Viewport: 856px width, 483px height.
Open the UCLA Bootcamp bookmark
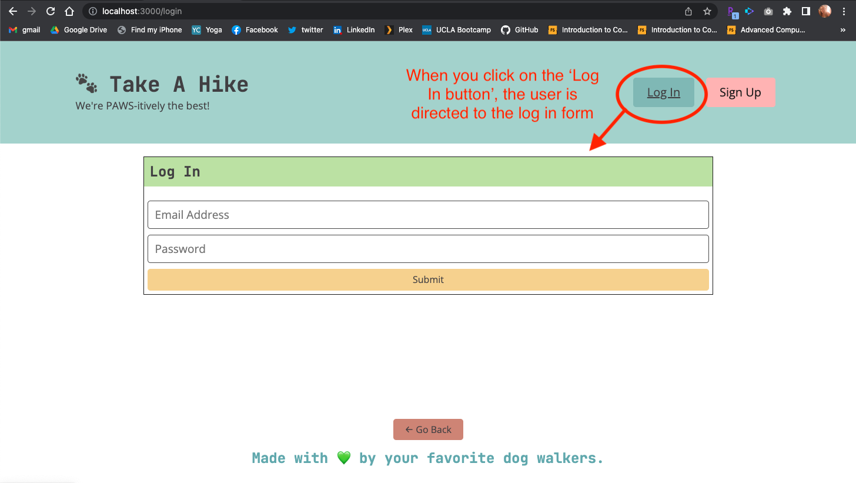(457, 30)
